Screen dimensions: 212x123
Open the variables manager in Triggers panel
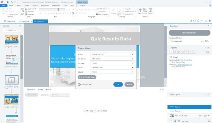[208, 52]
